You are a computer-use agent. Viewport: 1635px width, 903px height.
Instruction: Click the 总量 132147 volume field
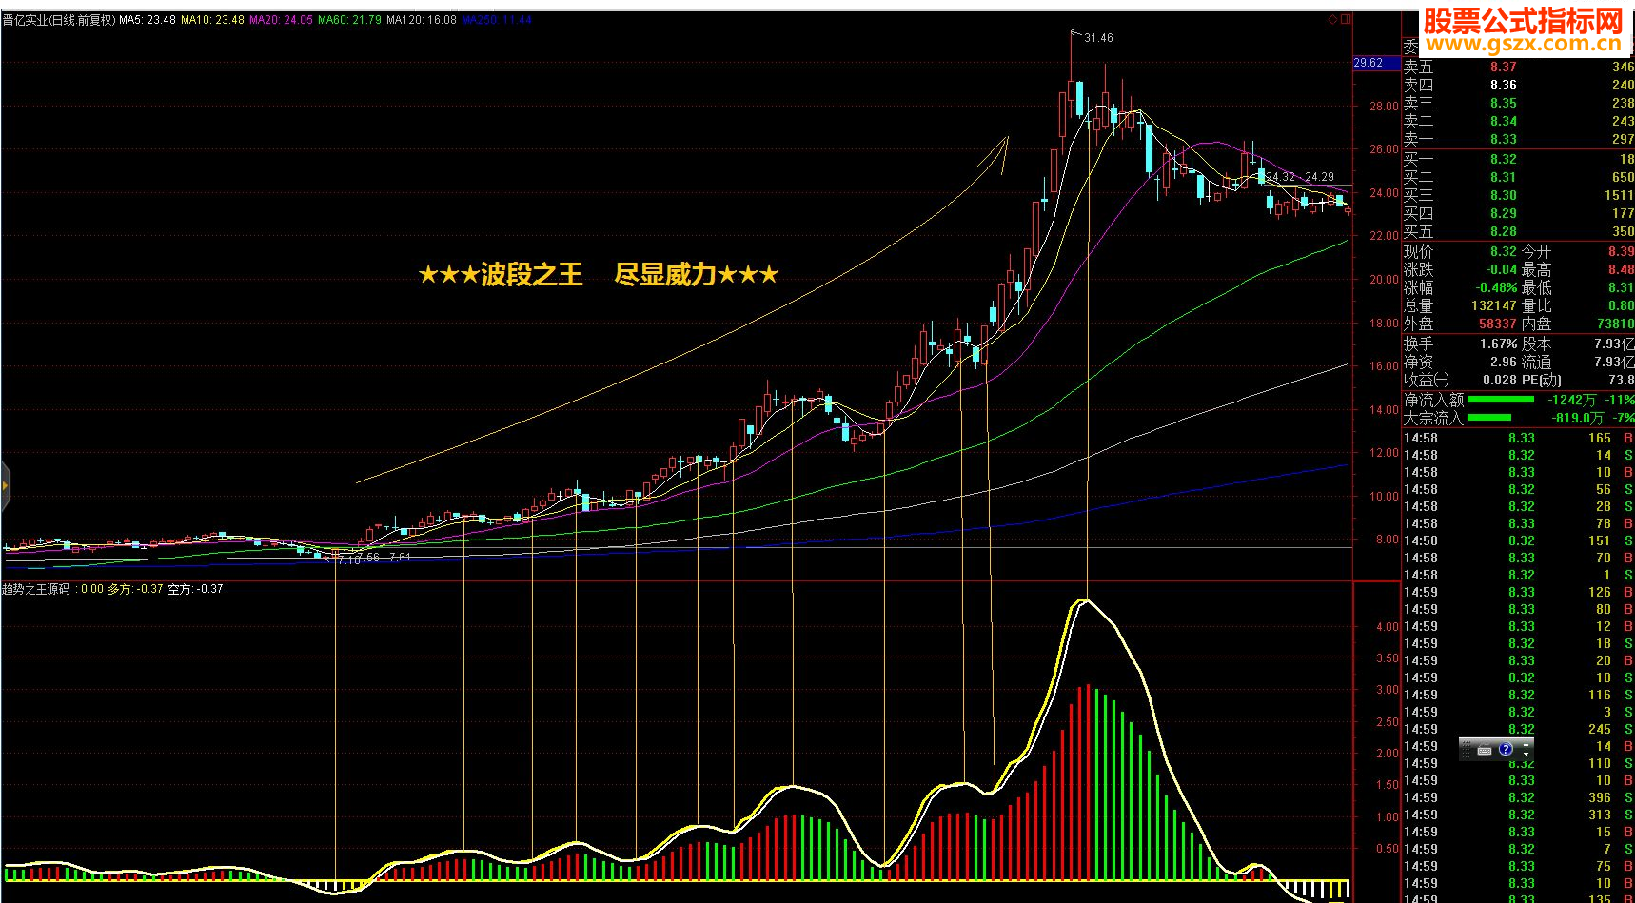(1461, 305)
